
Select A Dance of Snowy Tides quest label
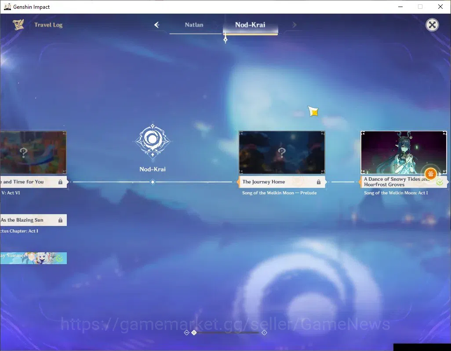click(x=404, y=182)
